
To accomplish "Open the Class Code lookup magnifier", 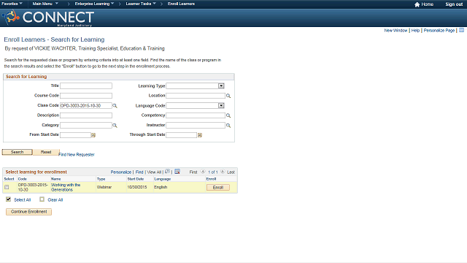I will click(115, 106).
